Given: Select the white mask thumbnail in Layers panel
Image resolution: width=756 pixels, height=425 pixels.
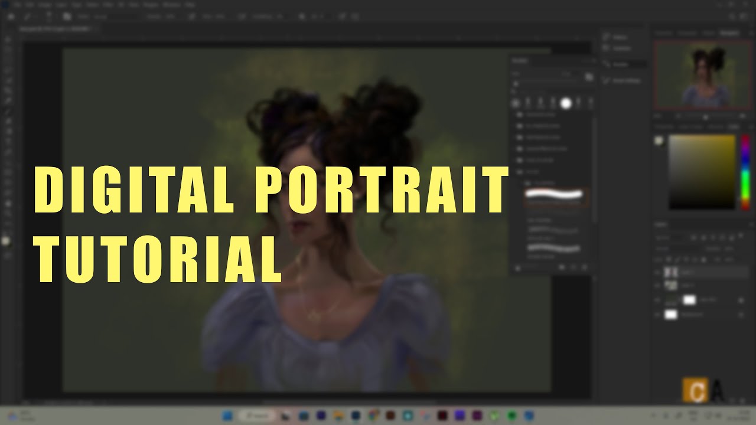Looking at the screenshot, I should 690,300.
